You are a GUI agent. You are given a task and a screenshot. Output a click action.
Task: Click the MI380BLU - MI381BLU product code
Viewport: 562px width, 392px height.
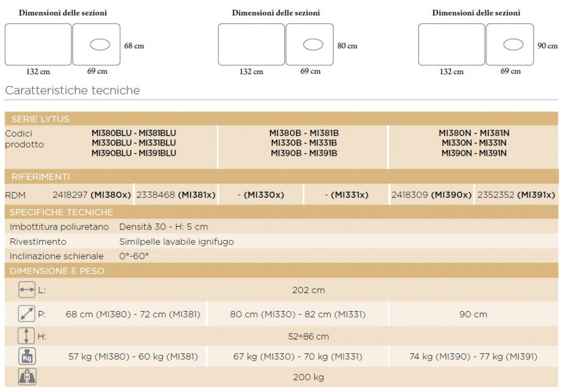click(x=134, y=133)
